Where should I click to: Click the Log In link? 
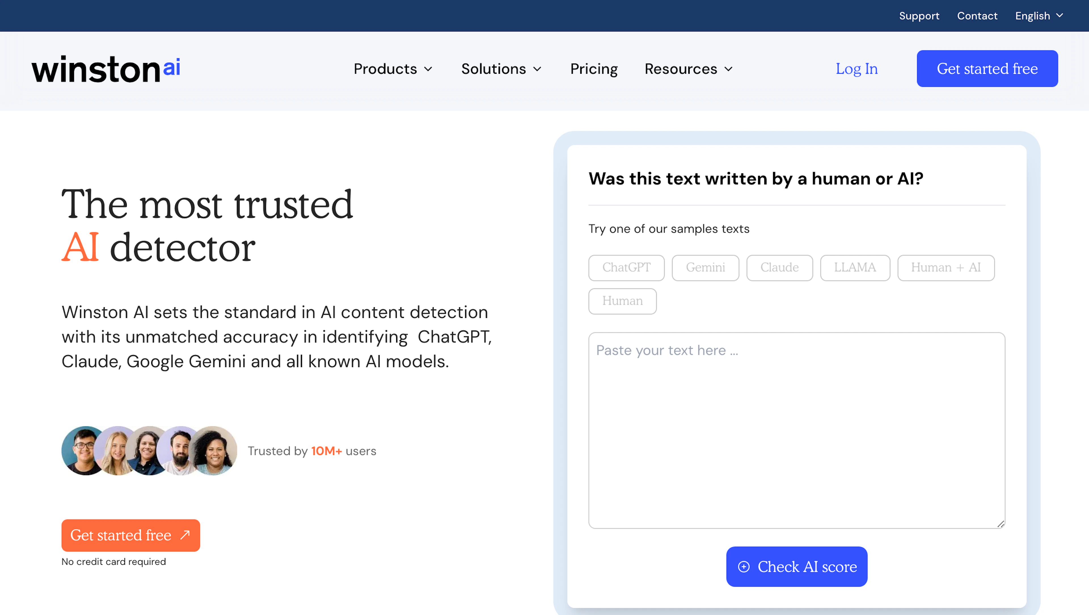click(856, 69)
